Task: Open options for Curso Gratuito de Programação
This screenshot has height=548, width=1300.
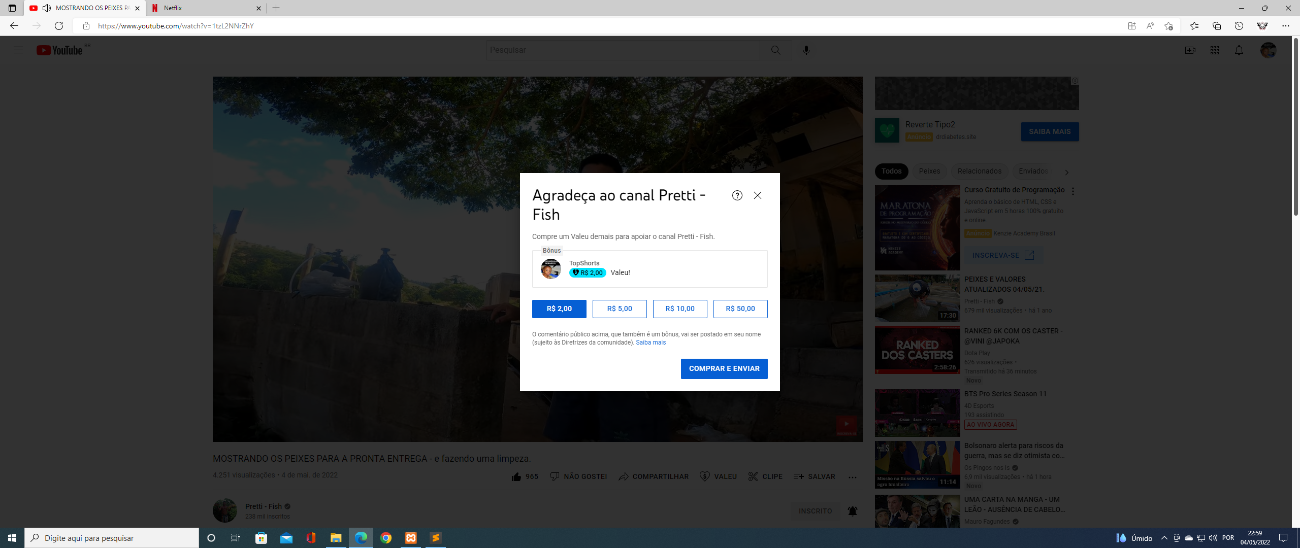Action: tap(1072, 191)
